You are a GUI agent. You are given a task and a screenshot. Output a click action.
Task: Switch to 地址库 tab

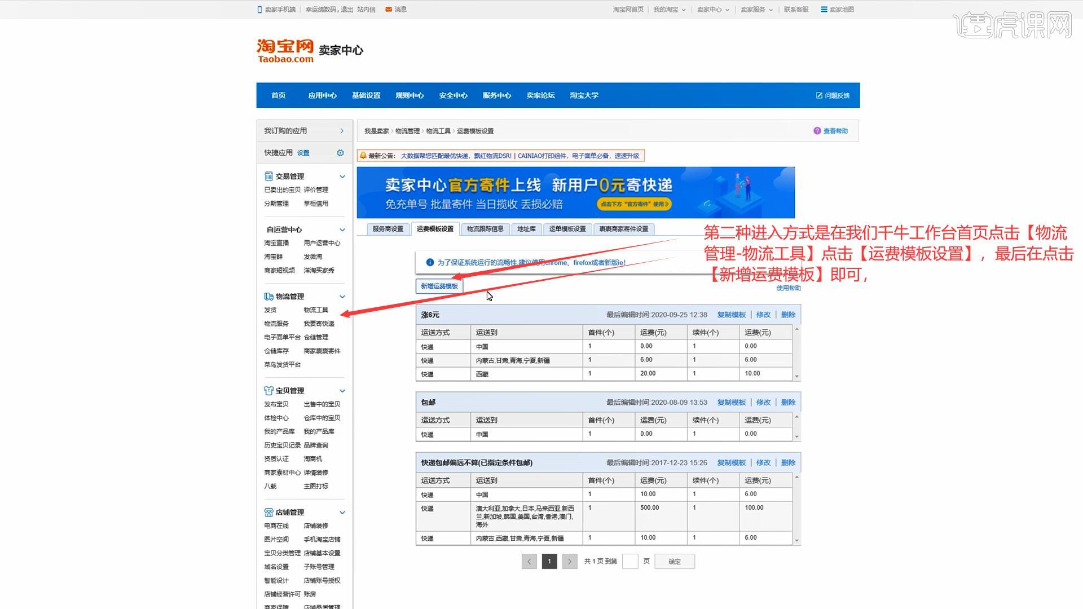[x=526, y=229]
